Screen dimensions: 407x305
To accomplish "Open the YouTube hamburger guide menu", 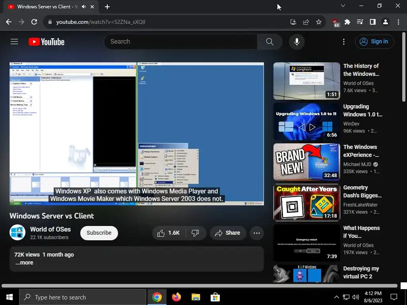I will 14,41.
